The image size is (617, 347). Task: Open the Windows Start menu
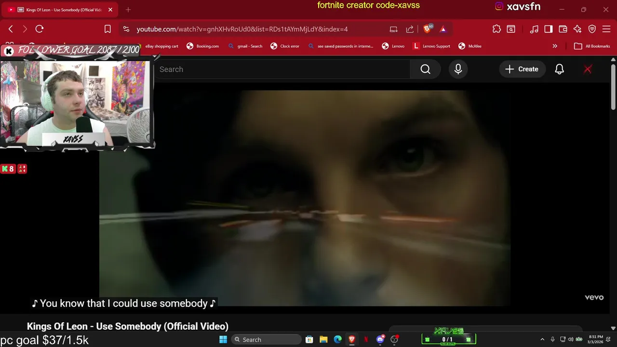223,340
